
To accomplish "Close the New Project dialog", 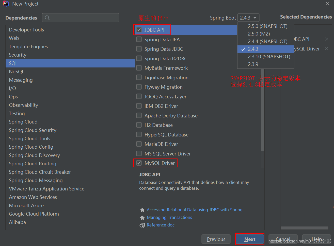I will coord(328,4).
